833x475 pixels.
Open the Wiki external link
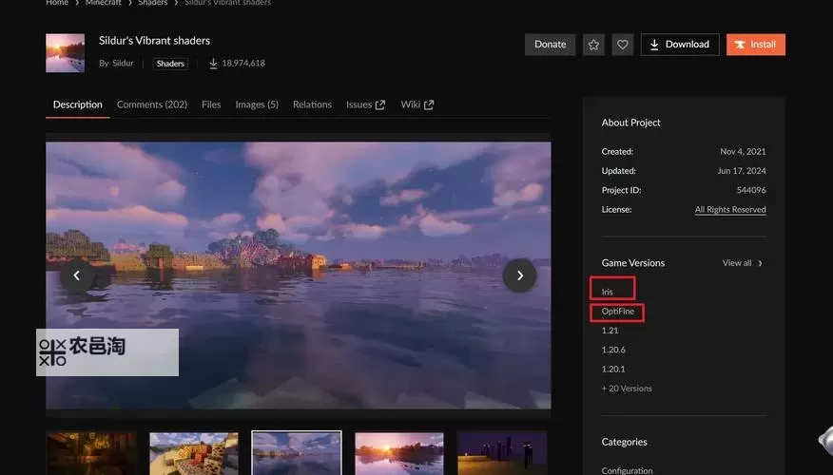[x=416, y=104]
